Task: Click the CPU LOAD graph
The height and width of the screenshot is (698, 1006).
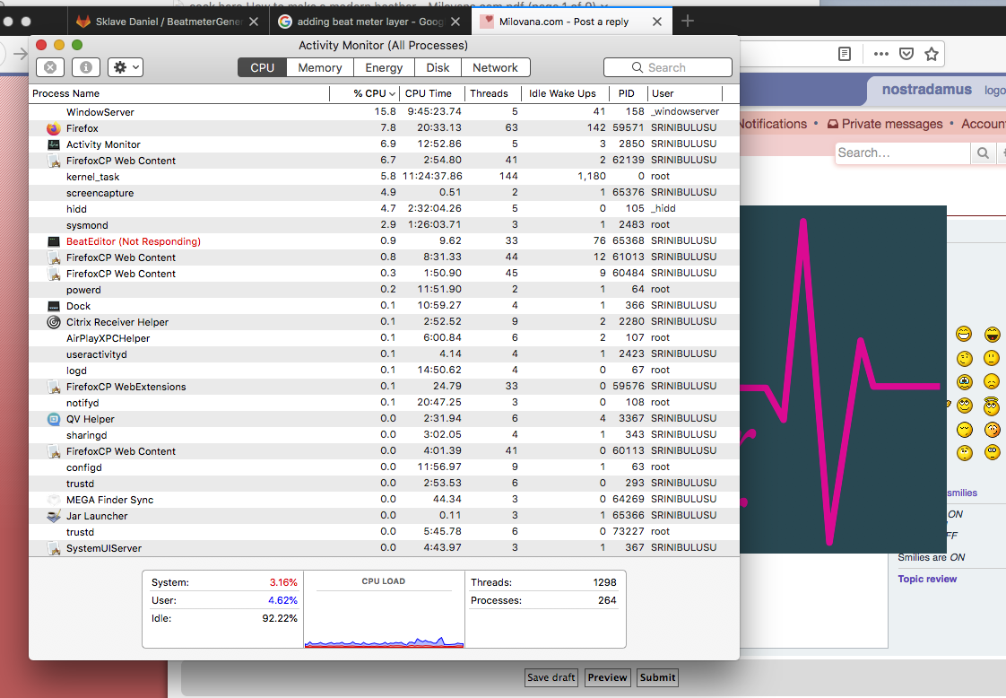Action: (384, 609)
